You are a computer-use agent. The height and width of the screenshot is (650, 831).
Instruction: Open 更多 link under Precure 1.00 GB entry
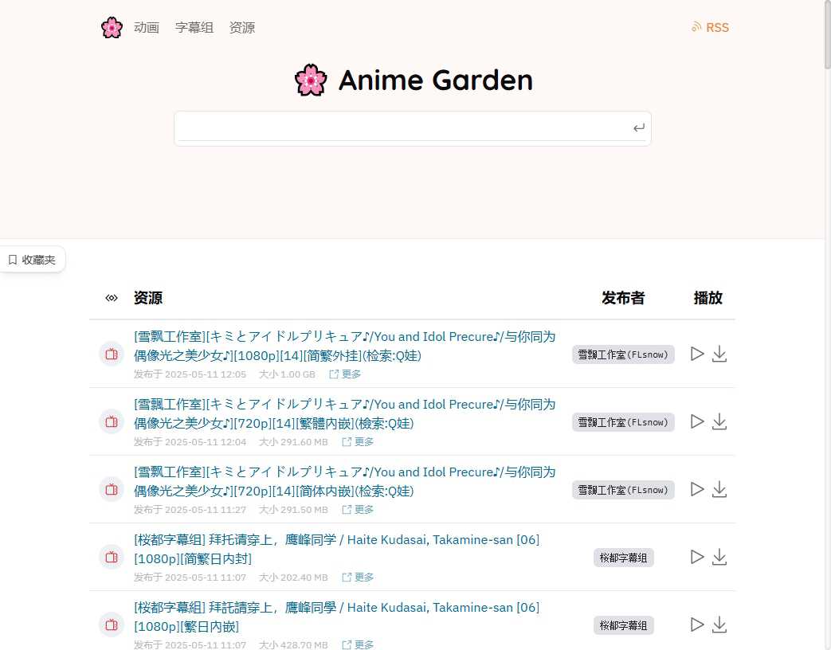click(345, 374)
